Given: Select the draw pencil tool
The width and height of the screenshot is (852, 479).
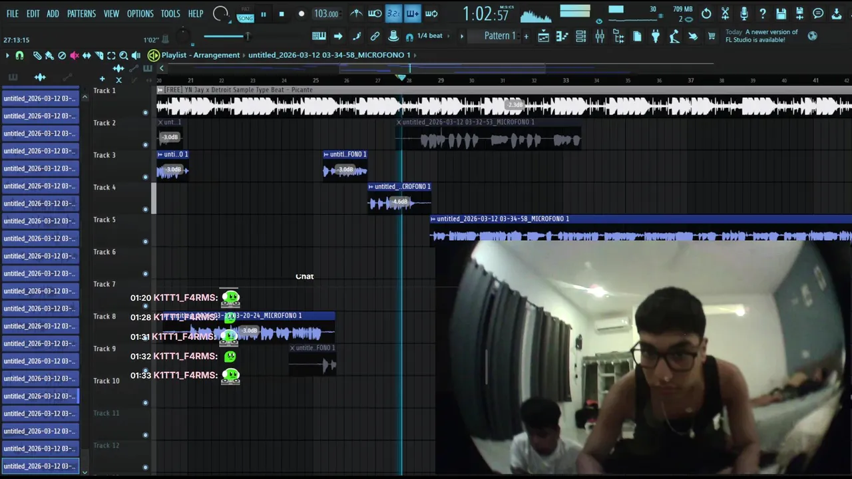Looking at the screenshot, I should 37,55.
